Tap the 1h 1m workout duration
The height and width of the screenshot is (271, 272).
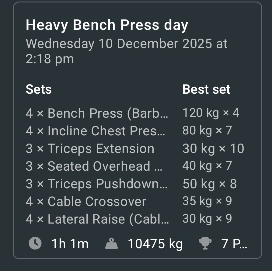(x=70, y=244)
